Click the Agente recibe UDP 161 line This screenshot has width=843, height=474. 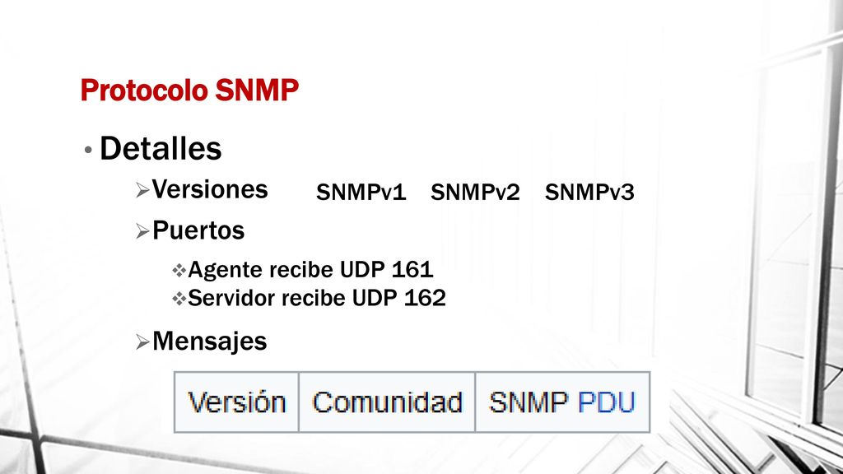coord(310,270)
